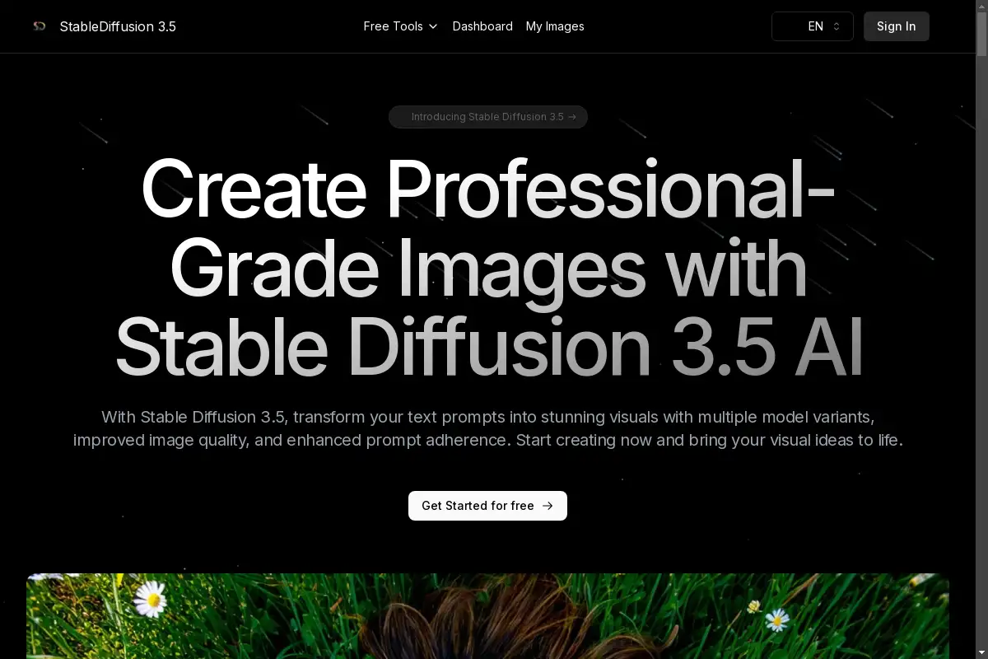Viewport: 988px width, 659px height.
Task: Select the brand mark left of the site name
Action: [x=39, y=26]
